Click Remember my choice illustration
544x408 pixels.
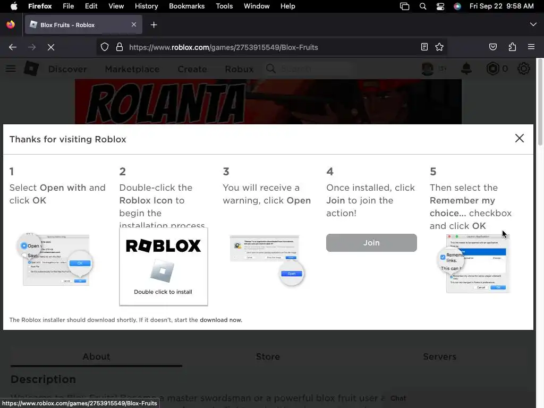474,263
